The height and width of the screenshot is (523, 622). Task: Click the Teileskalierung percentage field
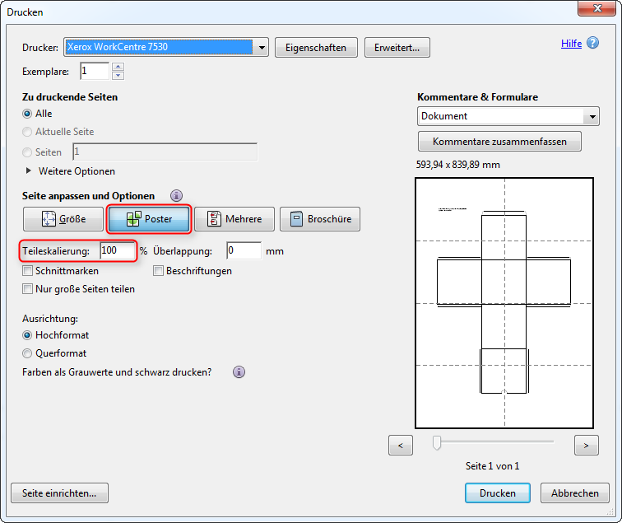118,251
